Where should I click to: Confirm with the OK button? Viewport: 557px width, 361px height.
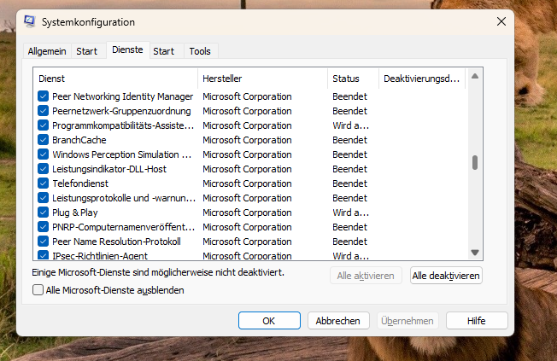269,321
